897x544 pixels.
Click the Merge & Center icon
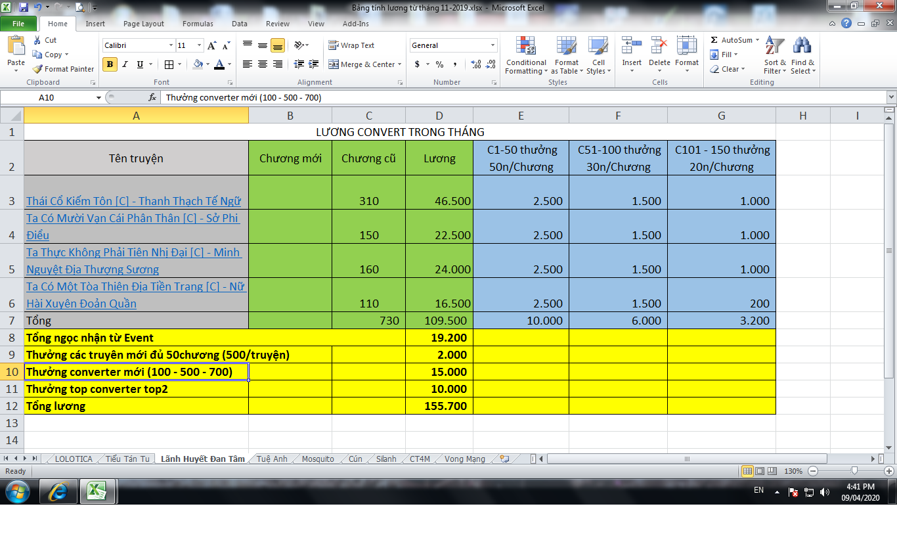point(334,64)
